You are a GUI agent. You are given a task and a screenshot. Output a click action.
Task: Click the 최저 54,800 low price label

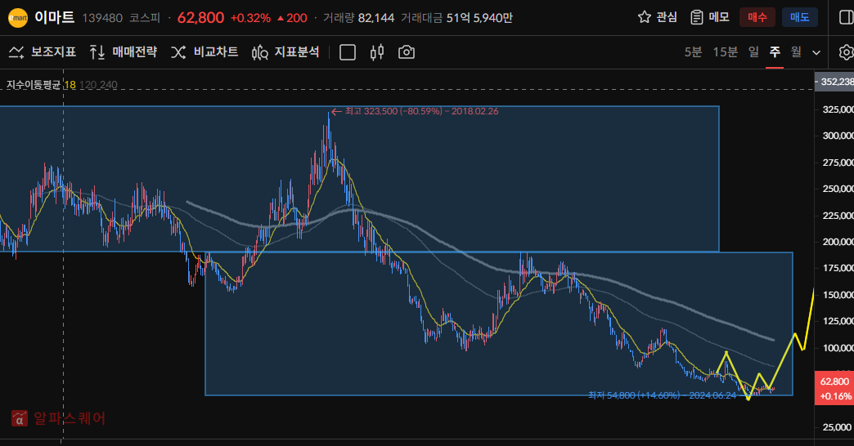(x=662, y=395)
